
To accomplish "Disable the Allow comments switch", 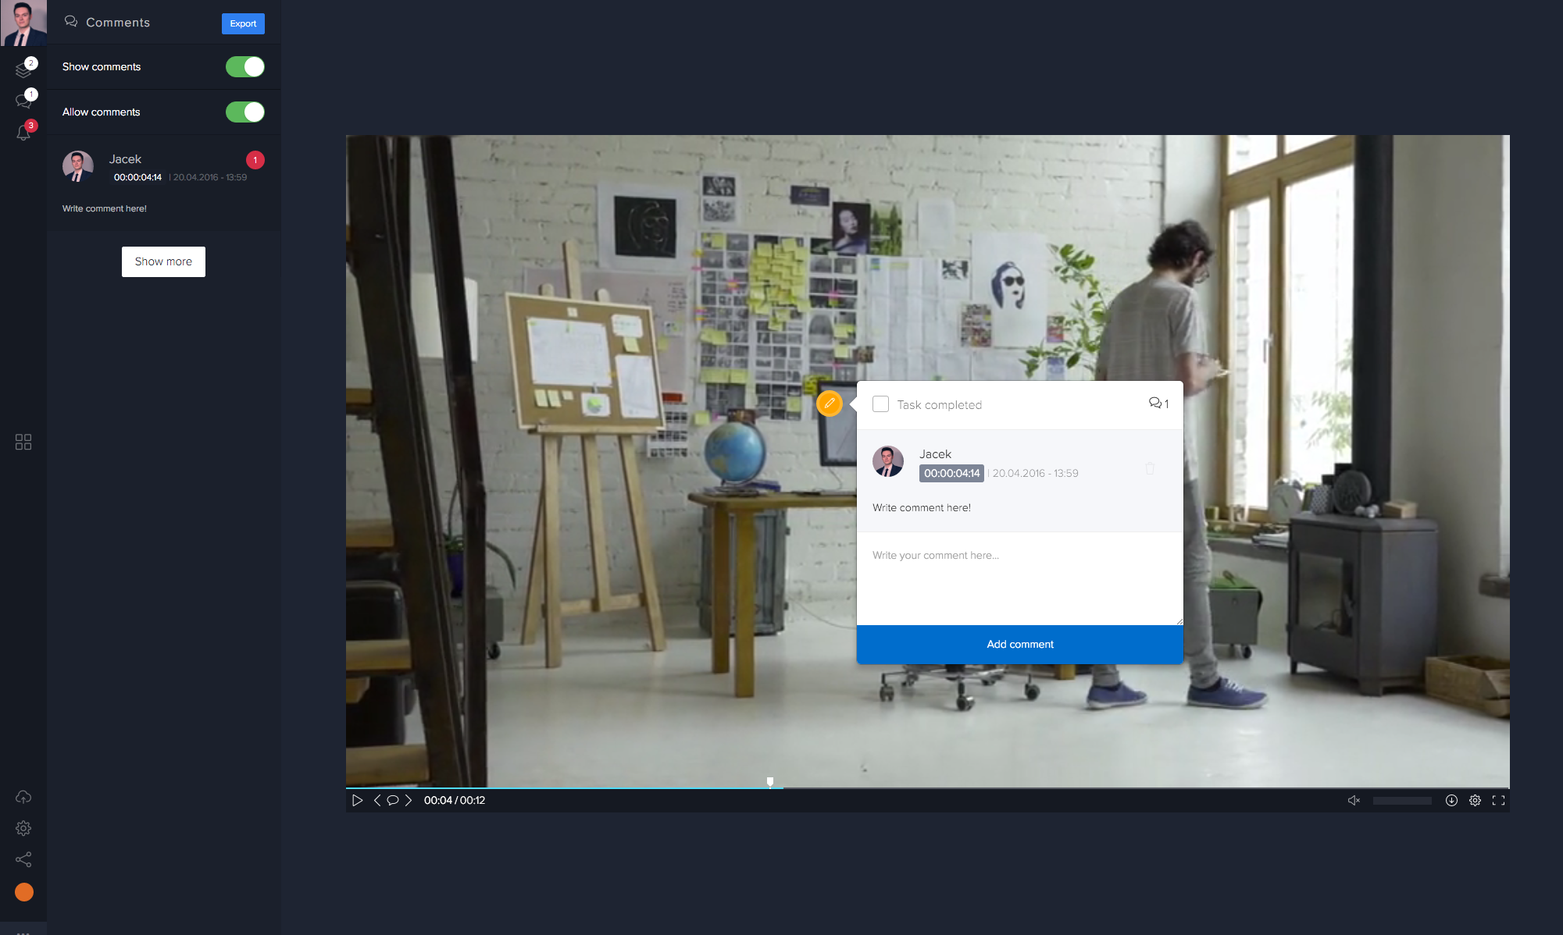I will [x=244, y=112].
